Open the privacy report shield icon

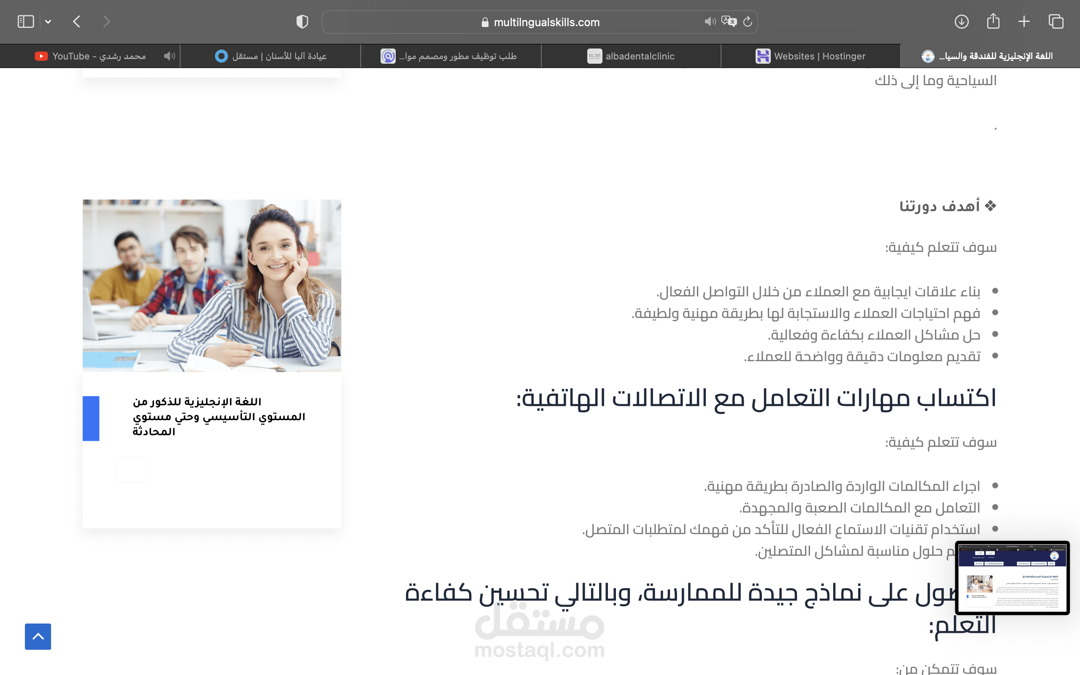302,22
